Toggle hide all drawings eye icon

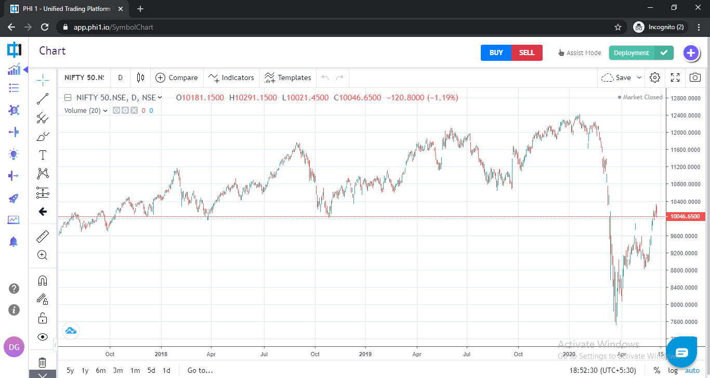(x=43, y=337)
